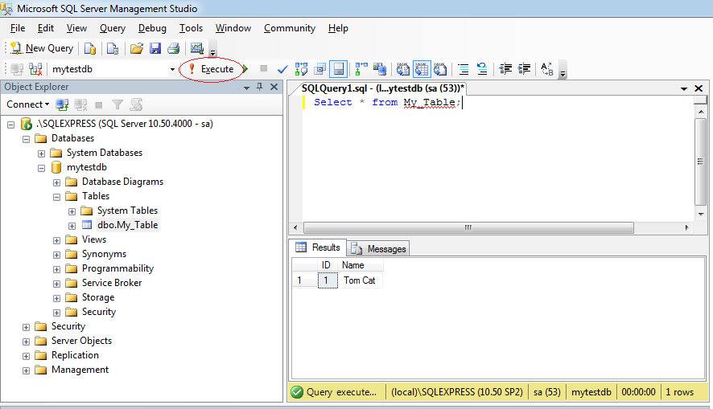Open the Query menu
The width and height of the screenshot is (713, 409).
[x=113, y=28]
